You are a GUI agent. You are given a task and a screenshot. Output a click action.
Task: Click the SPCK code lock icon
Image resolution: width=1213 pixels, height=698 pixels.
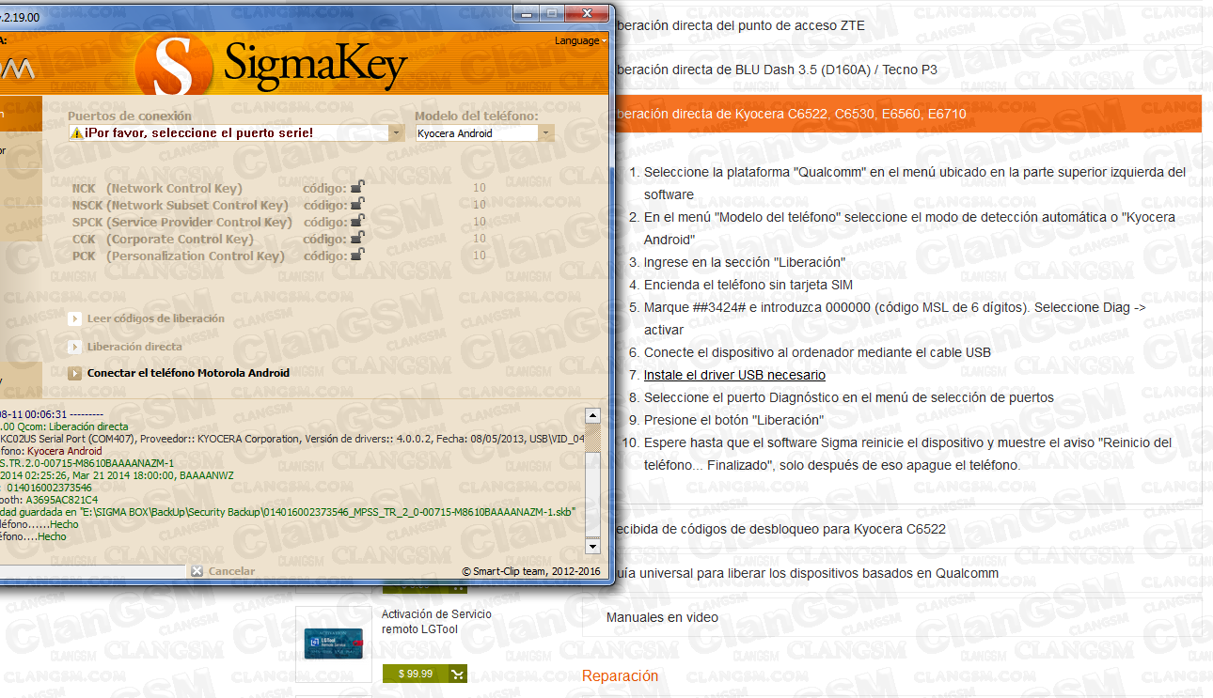(x=358, y=221)
